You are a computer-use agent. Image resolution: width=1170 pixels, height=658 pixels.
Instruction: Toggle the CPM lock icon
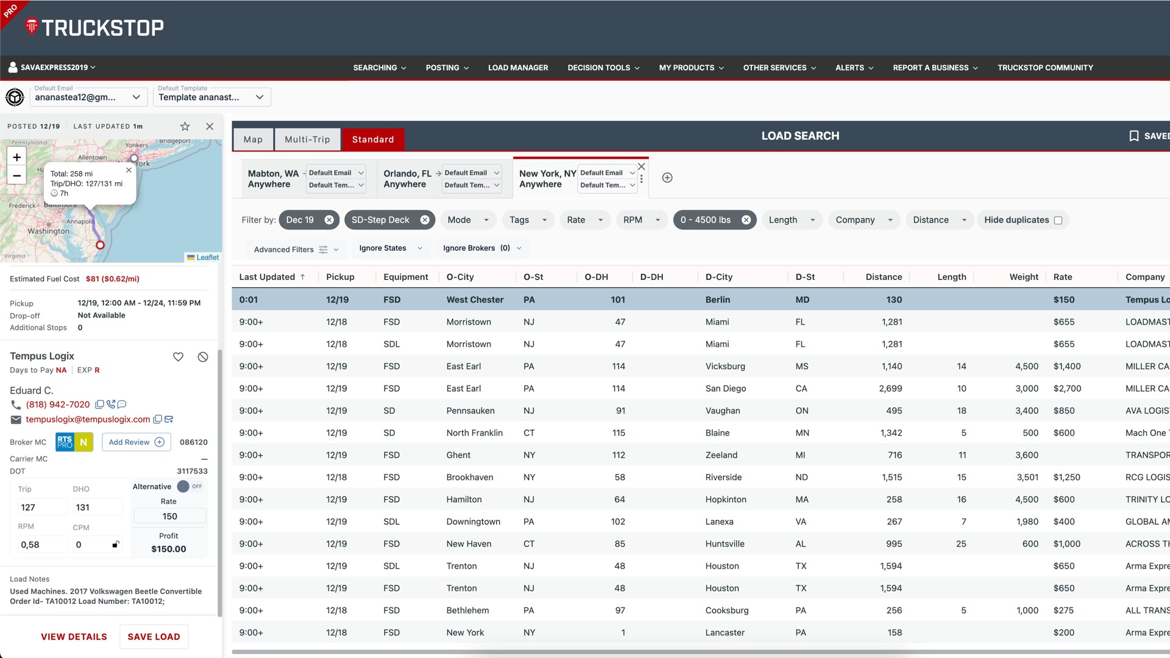115,545
